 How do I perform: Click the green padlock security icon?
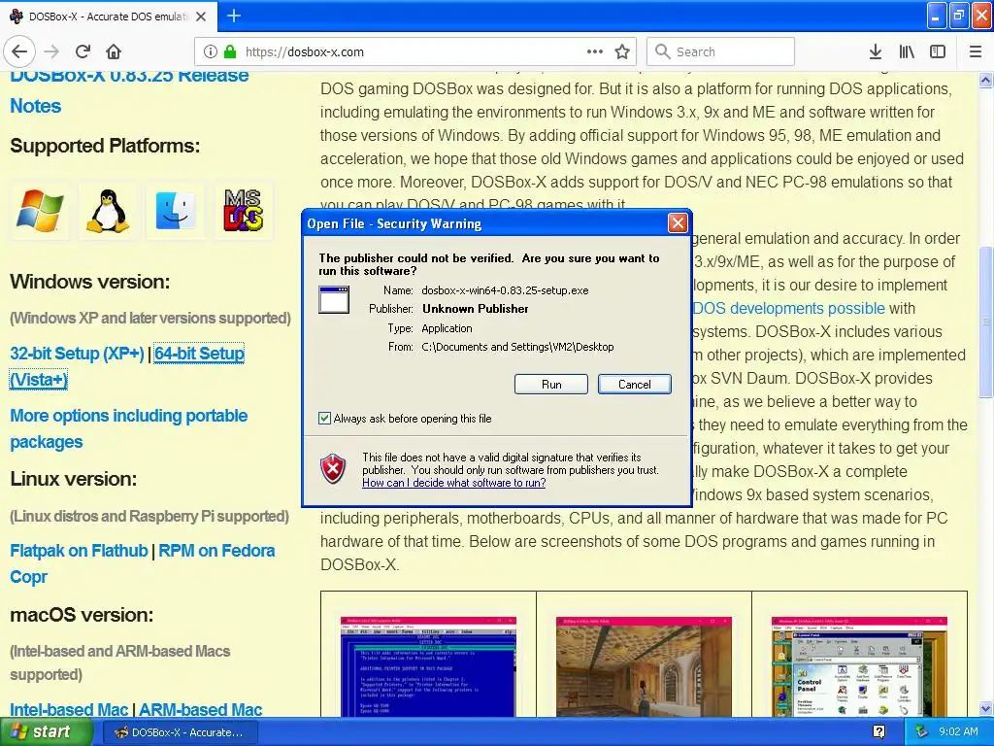(x=230, y=51)
